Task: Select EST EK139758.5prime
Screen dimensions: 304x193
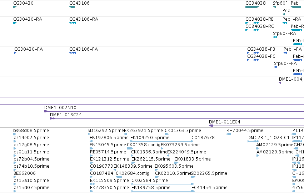Action: pyautogui.click(x=151, y=188)
